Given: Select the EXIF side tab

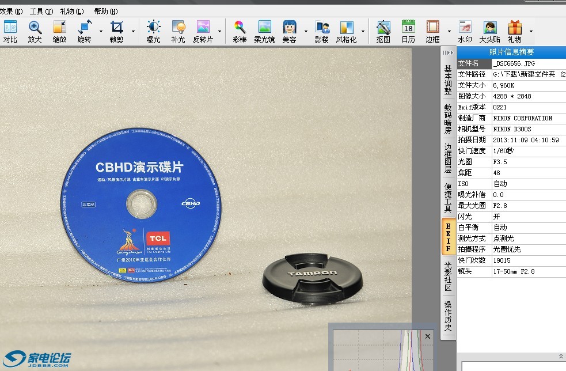Looking at the screenshot, I should point(449,237).
